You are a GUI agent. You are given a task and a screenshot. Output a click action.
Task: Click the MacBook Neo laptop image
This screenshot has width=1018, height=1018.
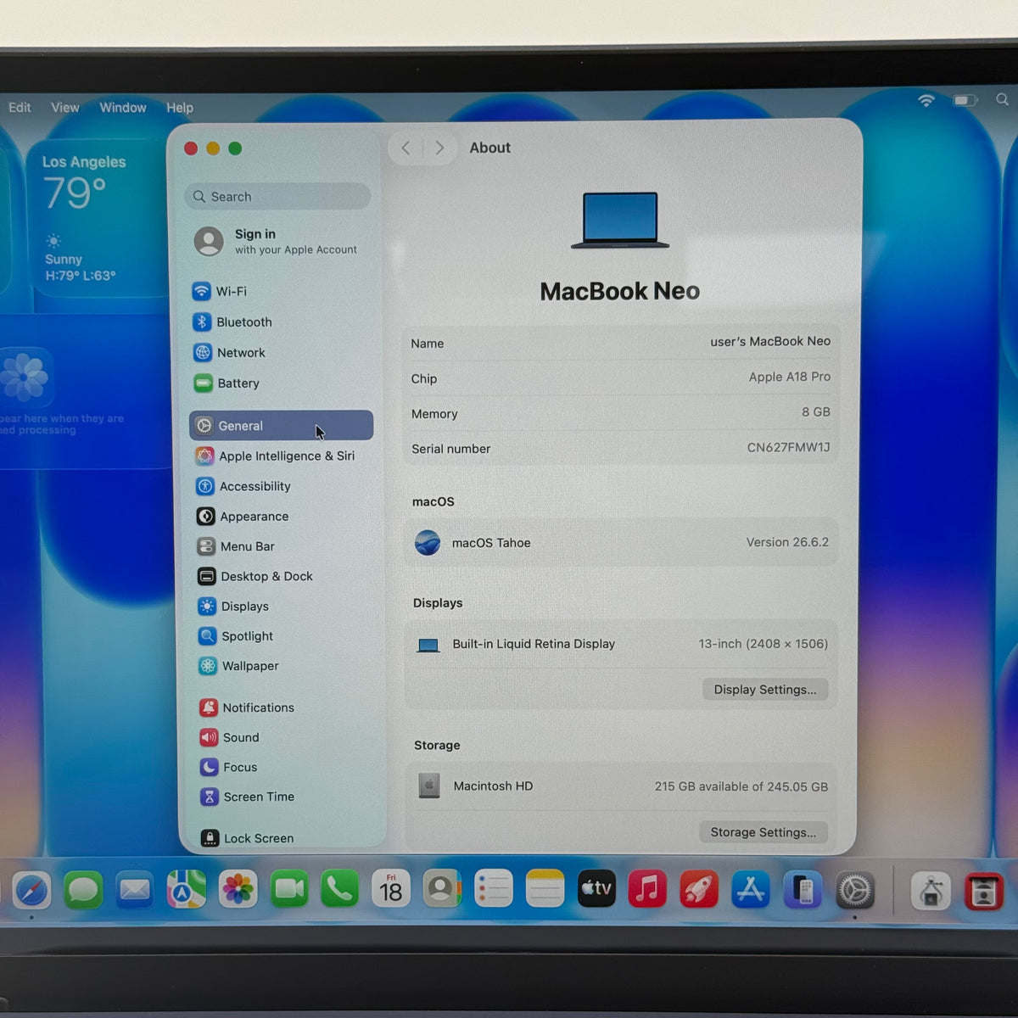pyautogui.click(x=620, y=221)
